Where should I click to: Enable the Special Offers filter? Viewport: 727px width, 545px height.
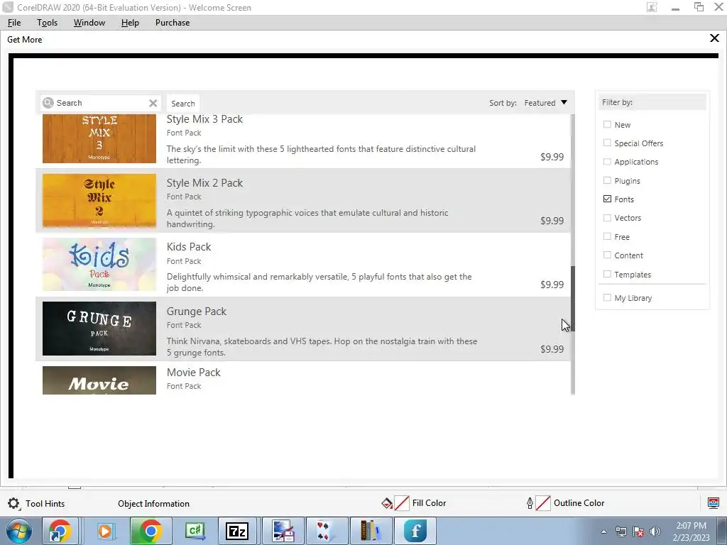pyautogui.click(x=607, y=143)
